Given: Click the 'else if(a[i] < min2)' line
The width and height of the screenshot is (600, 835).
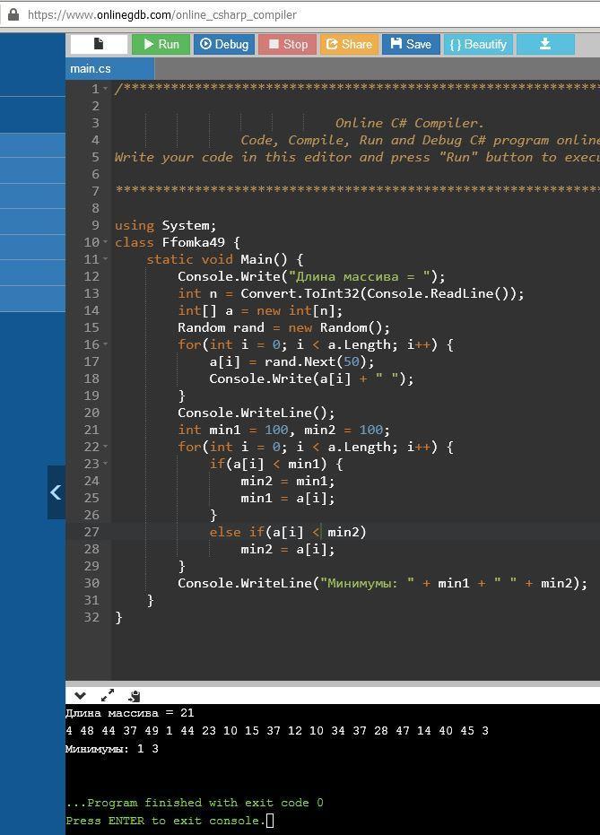Looking at the screenshot, I should pyautogui.click(x=288, y=532).
